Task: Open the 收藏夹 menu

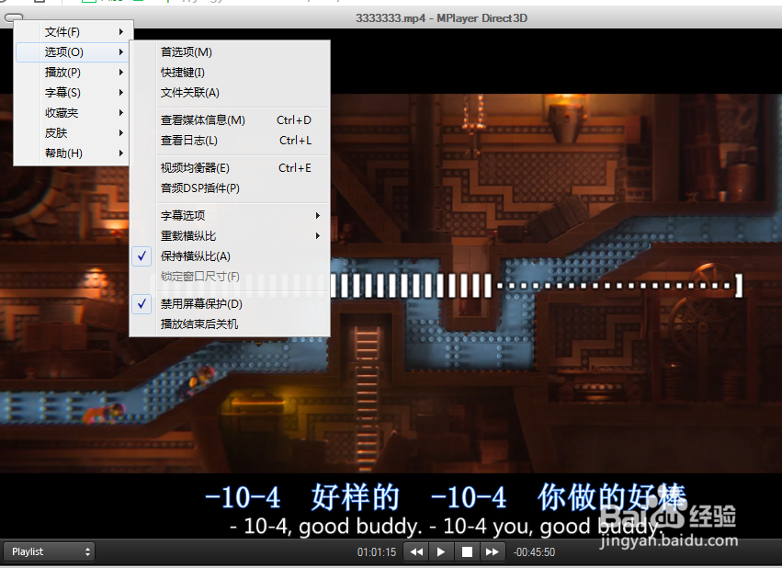Action: click(x=73, y=113)
